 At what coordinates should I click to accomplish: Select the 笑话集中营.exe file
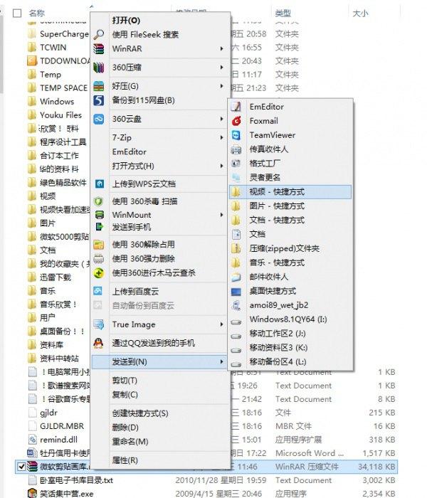tap(66, 494)
